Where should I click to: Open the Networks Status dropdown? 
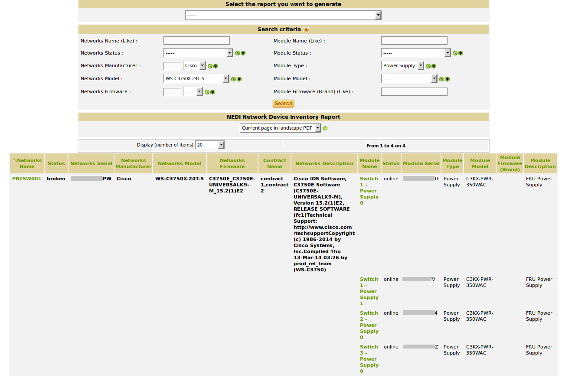point(198,53)
